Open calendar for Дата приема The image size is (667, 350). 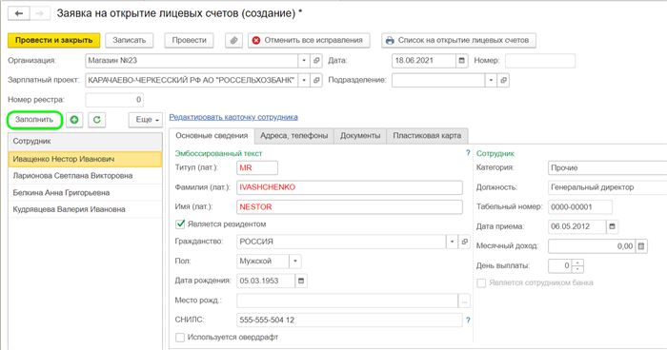click(x=612, y=226)
